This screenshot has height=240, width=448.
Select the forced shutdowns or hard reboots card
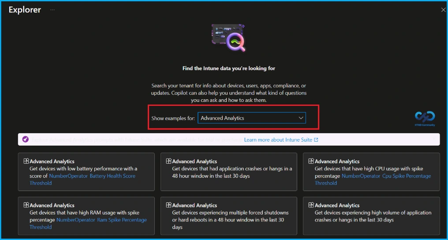[228, 216]
